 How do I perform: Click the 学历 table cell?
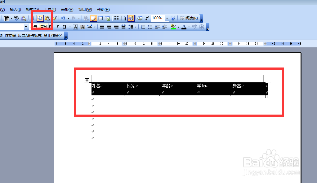tap(212, 86)
